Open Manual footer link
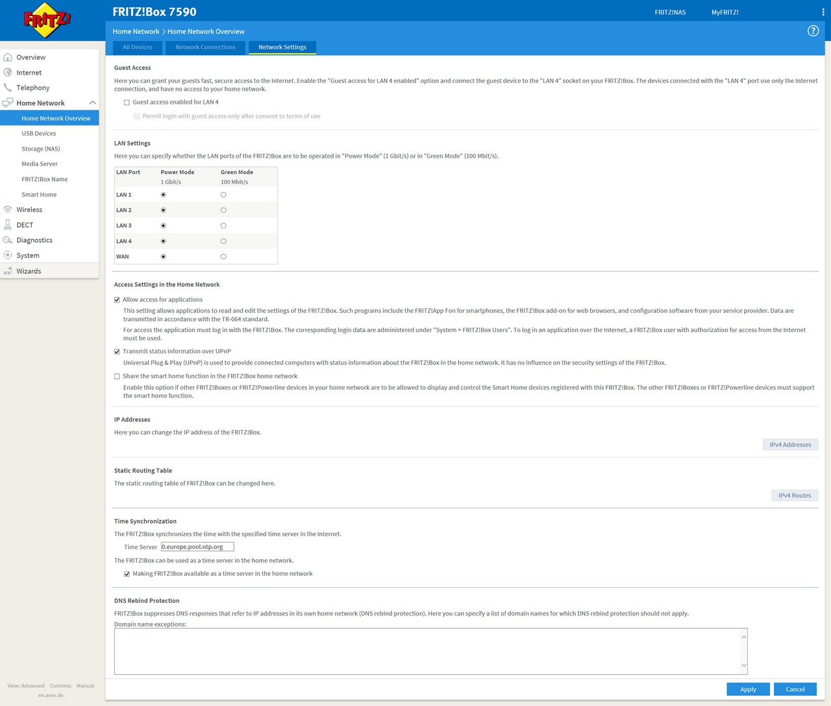Image resolution: width=831 pixels, height=706 pixels. pos(85,686)
